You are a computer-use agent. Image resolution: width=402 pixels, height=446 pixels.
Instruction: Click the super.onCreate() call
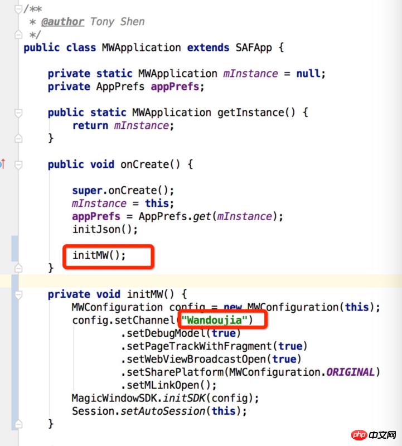point(123,190)
